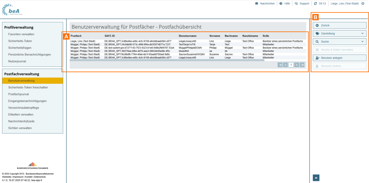Collapse the right panel with double-chevron icon
This screenshot has height=183, width=369.
(316, 178)
